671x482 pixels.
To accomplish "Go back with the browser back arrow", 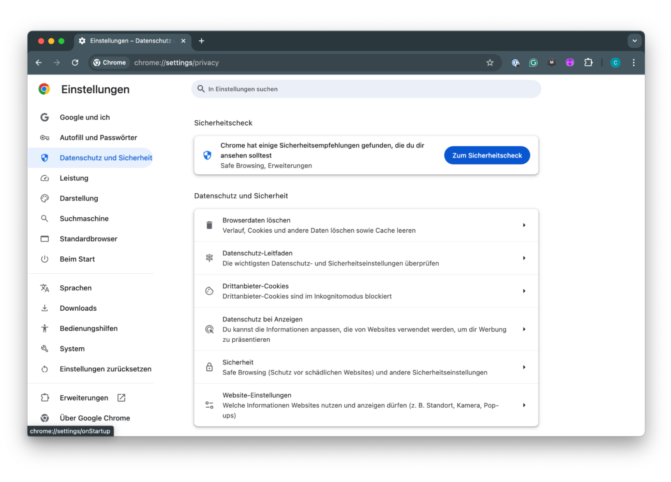I will click(39, 63).
